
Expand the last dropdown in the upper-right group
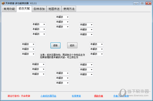(x=86, y=34)
